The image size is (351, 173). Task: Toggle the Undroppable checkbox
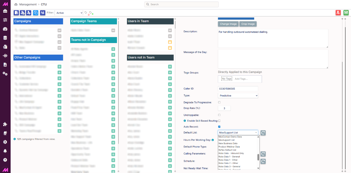point(219,115)
